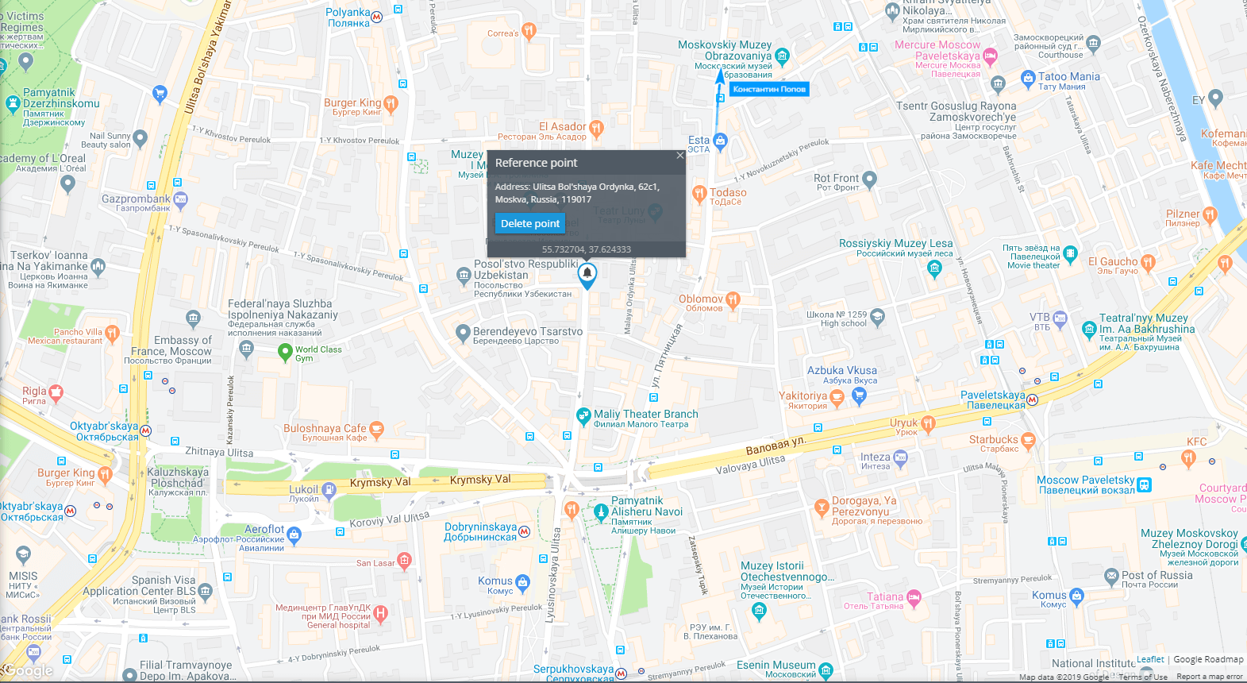Click the Moscow Paveletsky railway station icon
This screenshot has height=683, width=1247.
(x=1144, y=484)
